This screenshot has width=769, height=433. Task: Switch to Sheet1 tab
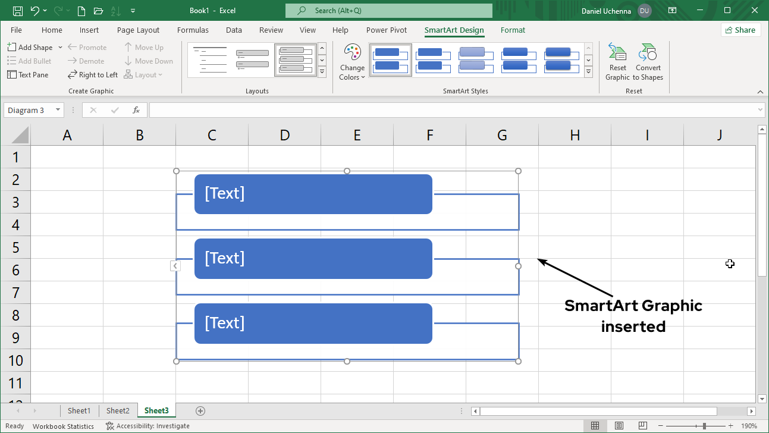coord(79,411)
